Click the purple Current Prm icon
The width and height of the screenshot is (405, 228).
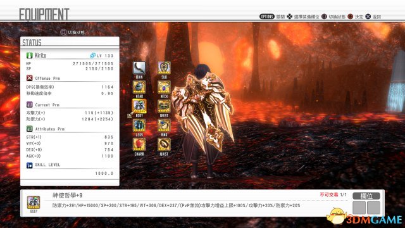pyautogui.click(x=30, y=104)
